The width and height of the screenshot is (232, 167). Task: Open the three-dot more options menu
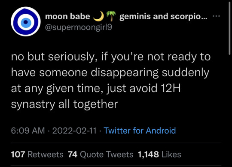pyautogui.click(x=216, y=16)
